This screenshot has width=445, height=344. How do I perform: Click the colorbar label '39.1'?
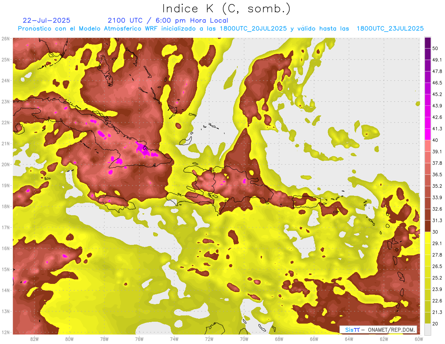438,152
